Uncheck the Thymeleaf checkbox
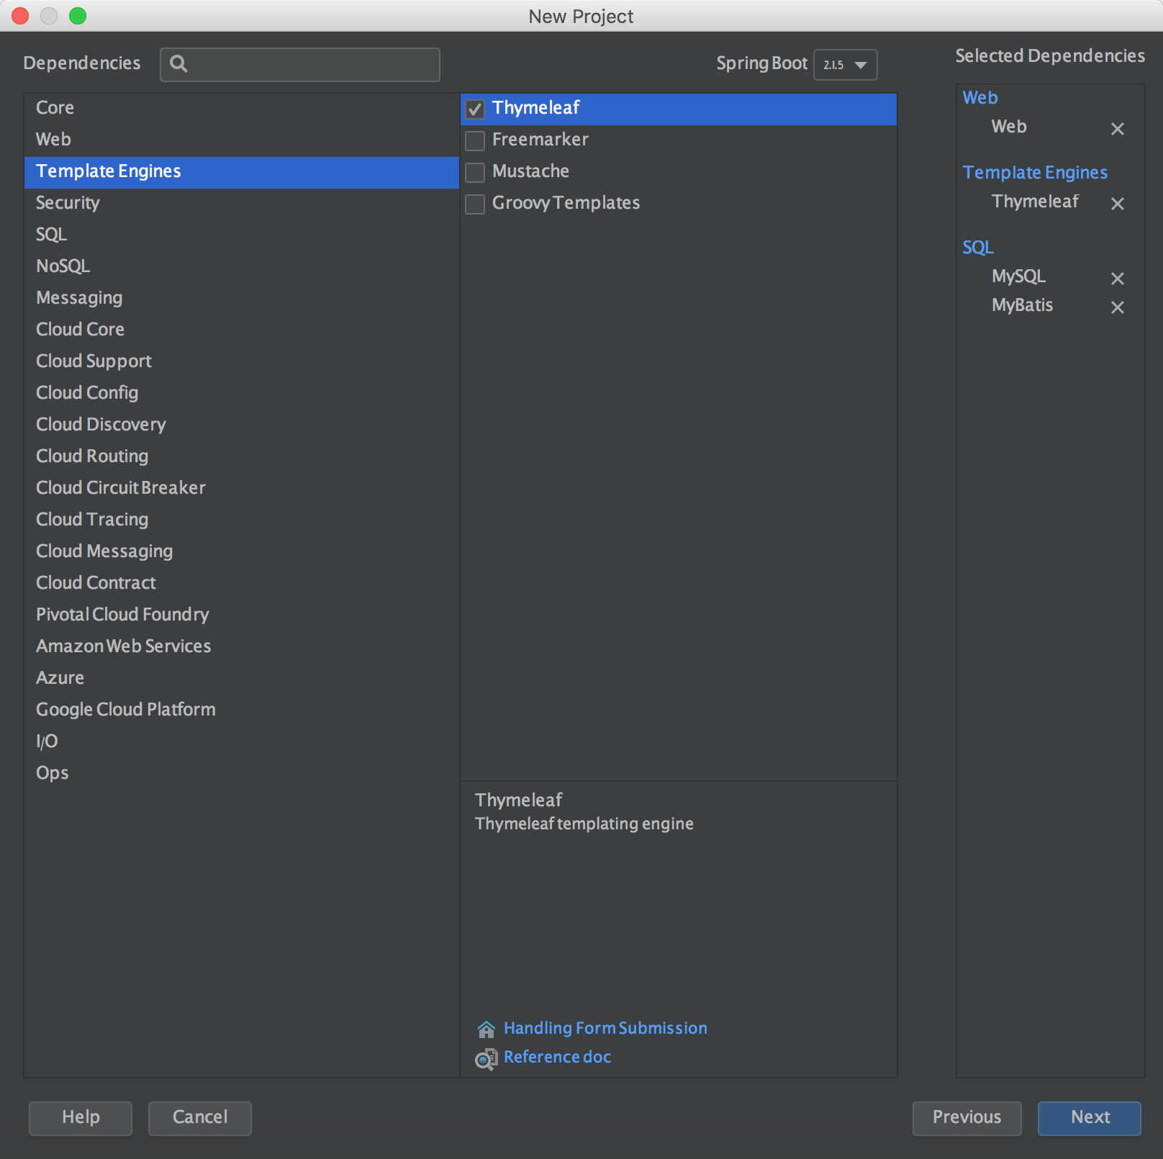The height and width of the screenshot is (1159, 1163). 475,109
